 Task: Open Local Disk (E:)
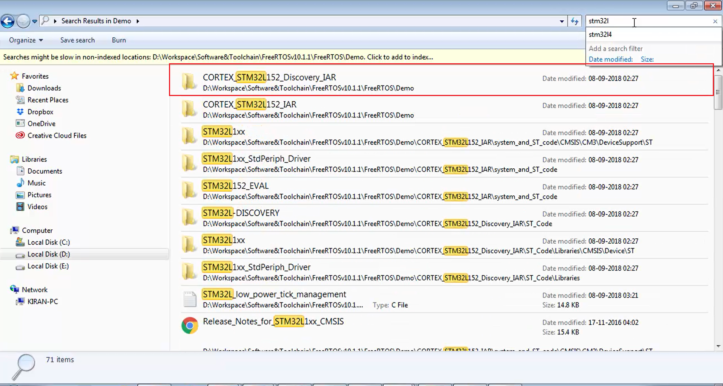[48, 266]
